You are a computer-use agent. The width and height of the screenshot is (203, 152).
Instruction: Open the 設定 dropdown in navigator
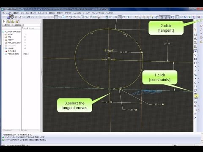point(18,25)
